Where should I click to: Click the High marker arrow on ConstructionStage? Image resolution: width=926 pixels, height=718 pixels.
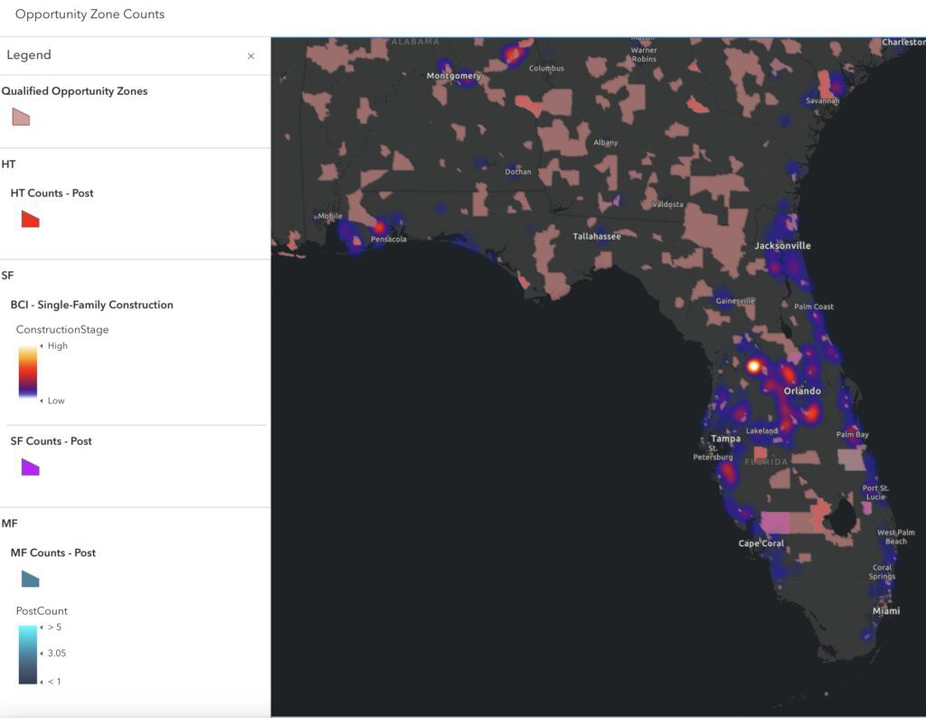pyautogui.click(x=42, y=345)
